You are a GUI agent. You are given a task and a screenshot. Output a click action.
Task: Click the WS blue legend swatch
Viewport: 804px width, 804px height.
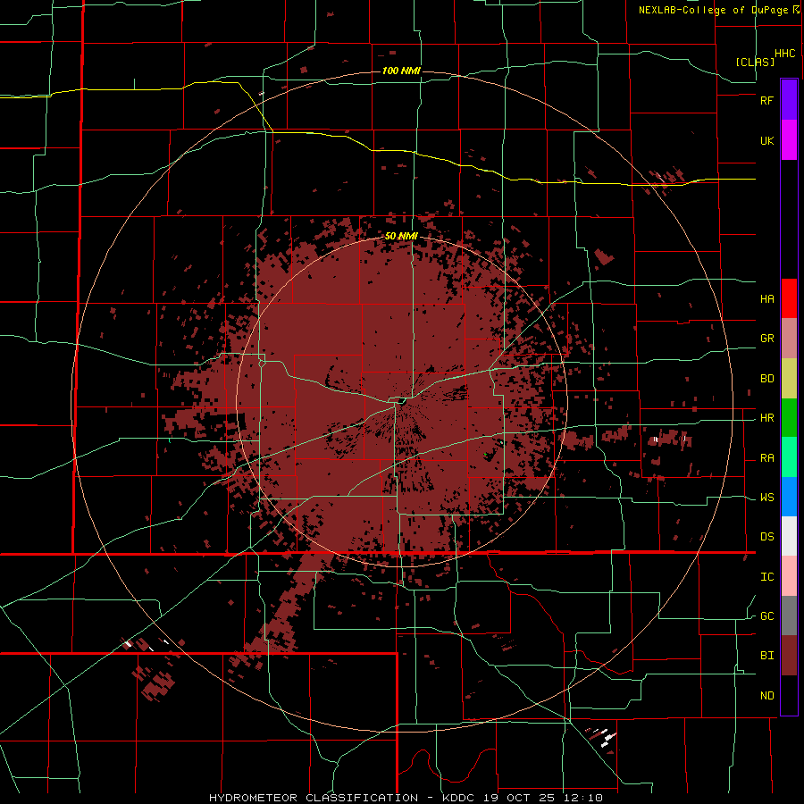click(789, 497)
